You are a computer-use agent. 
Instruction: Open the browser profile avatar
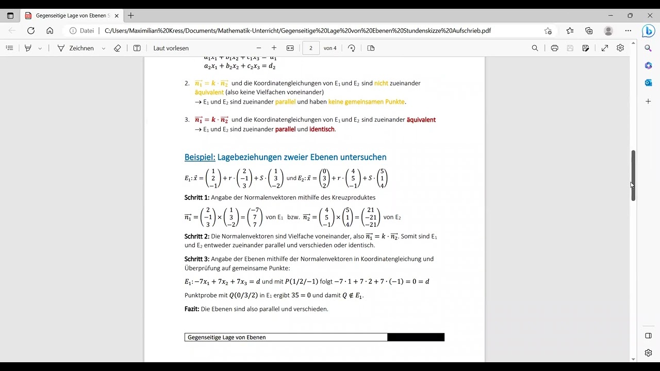[608, 31]
